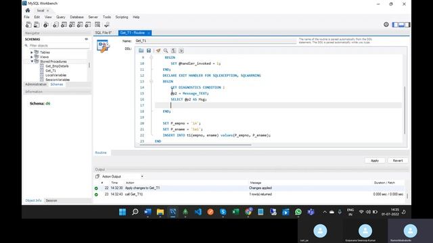The height and width of the screenshot is (243, 433).
Task: Open WhatsApp from the taskbar
Action: (x=298, y=212)
